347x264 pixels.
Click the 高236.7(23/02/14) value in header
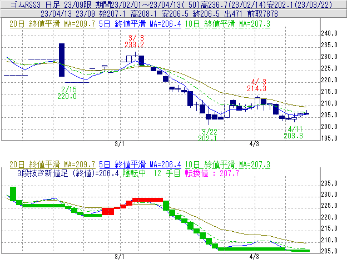tap(233, 4)
